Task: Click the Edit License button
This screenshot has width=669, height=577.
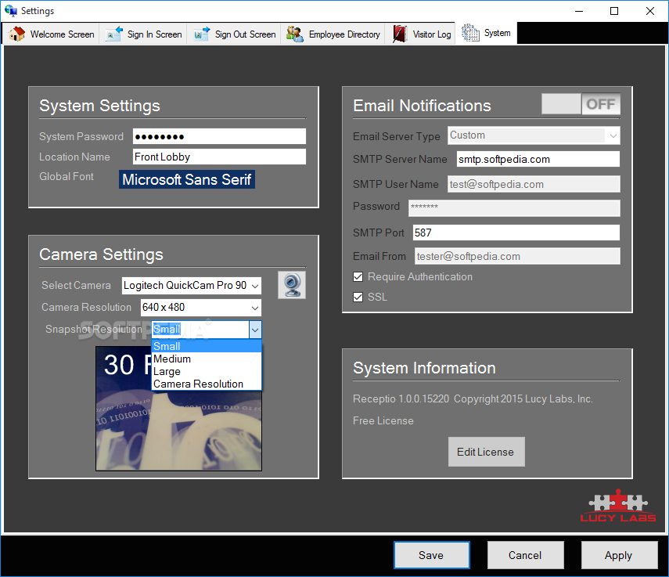Action: click(x=486, y=452)
